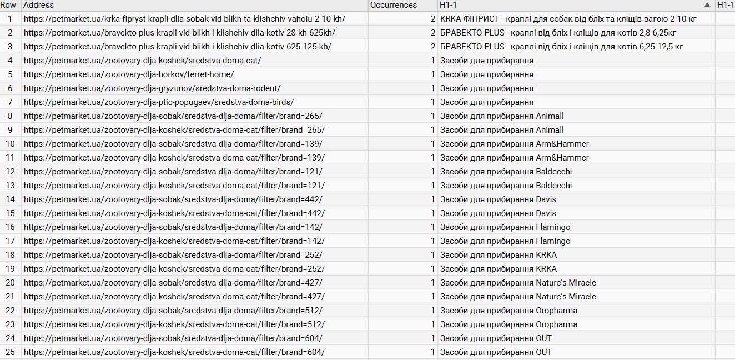Select koshek sredstva-doma-cat brand=142 URL
This screenshot has height=360, width=735.
tap(194, 241)
